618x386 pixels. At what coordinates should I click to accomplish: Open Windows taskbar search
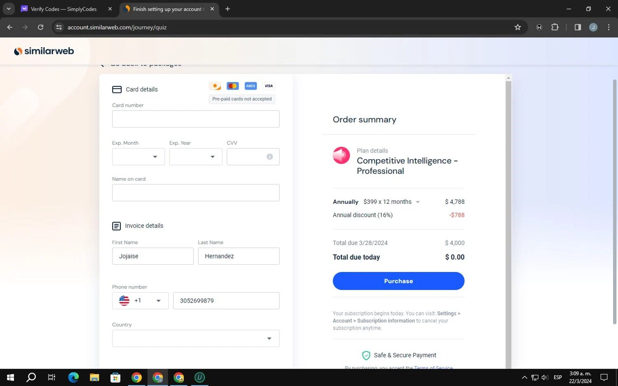click(x=31, y=377)
